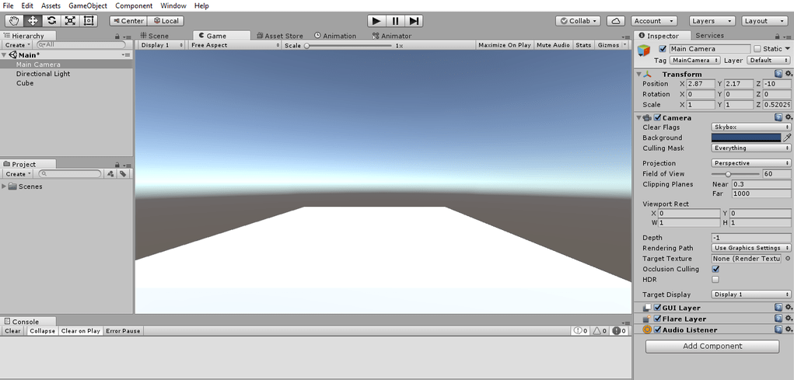Select the Scale tool
This screenshot has width=794, height=380.
tap(70, 21)
